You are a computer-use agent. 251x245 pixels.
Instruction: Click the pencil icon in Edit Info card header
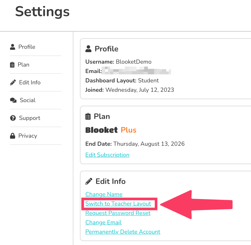tap(88, 181)
